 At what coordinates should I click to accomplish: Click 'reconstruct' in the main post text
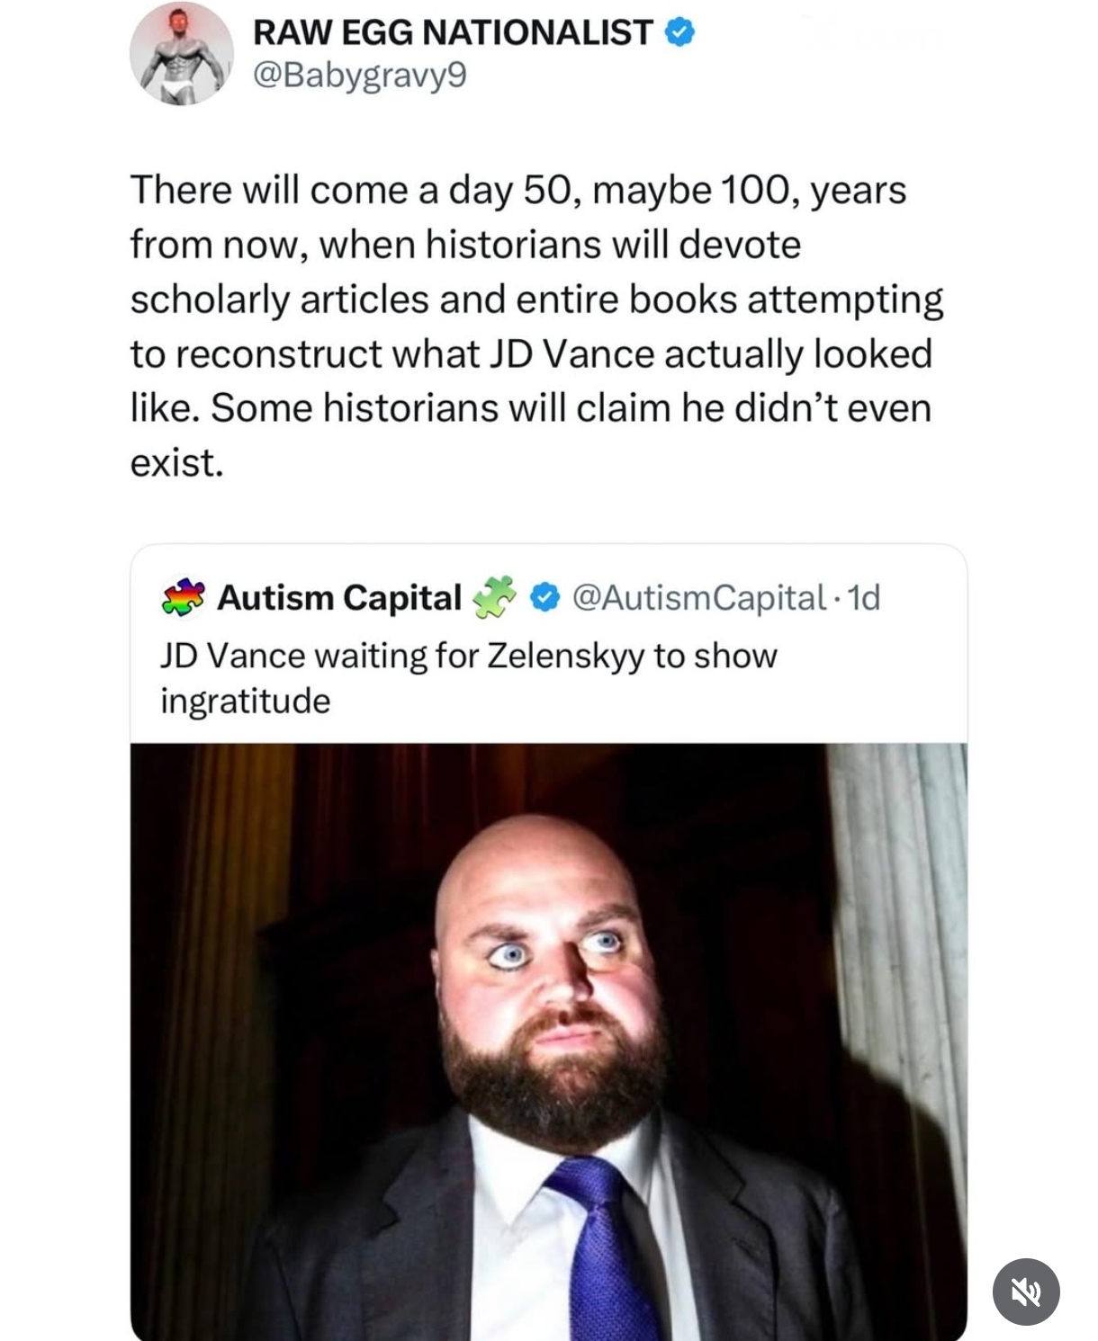[x=279, y=353]
